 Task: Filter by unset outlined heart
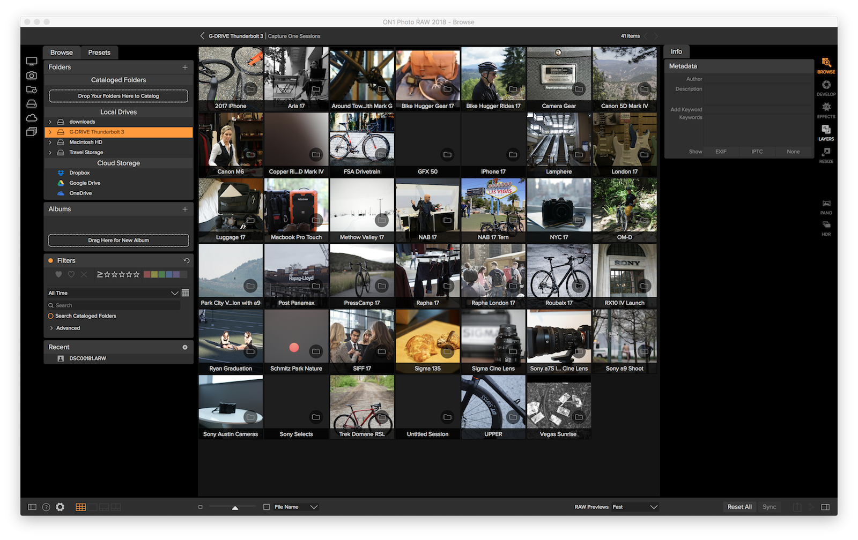(71, 274)
